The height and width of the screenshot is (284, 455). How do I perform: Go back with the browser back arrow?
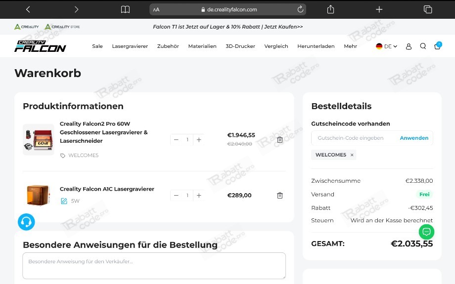click(x=28, y=9)
